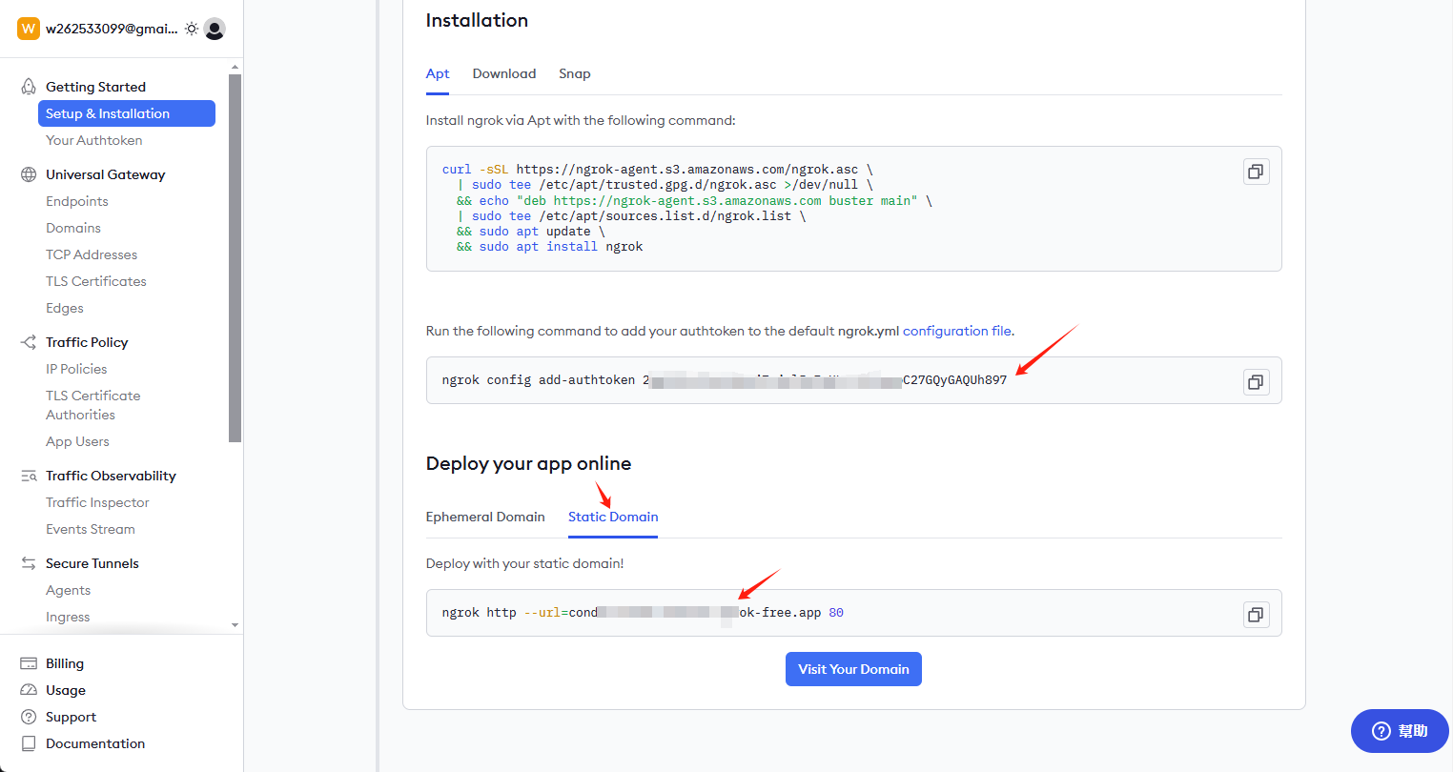1453x772 pixels.
Task: Go to TLS Certificates
Action: (96, 281)
